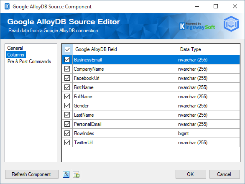The image size is (245, 184).
Task: Click FirstName's nvarchar (255) data type cell
Action: 209,87
